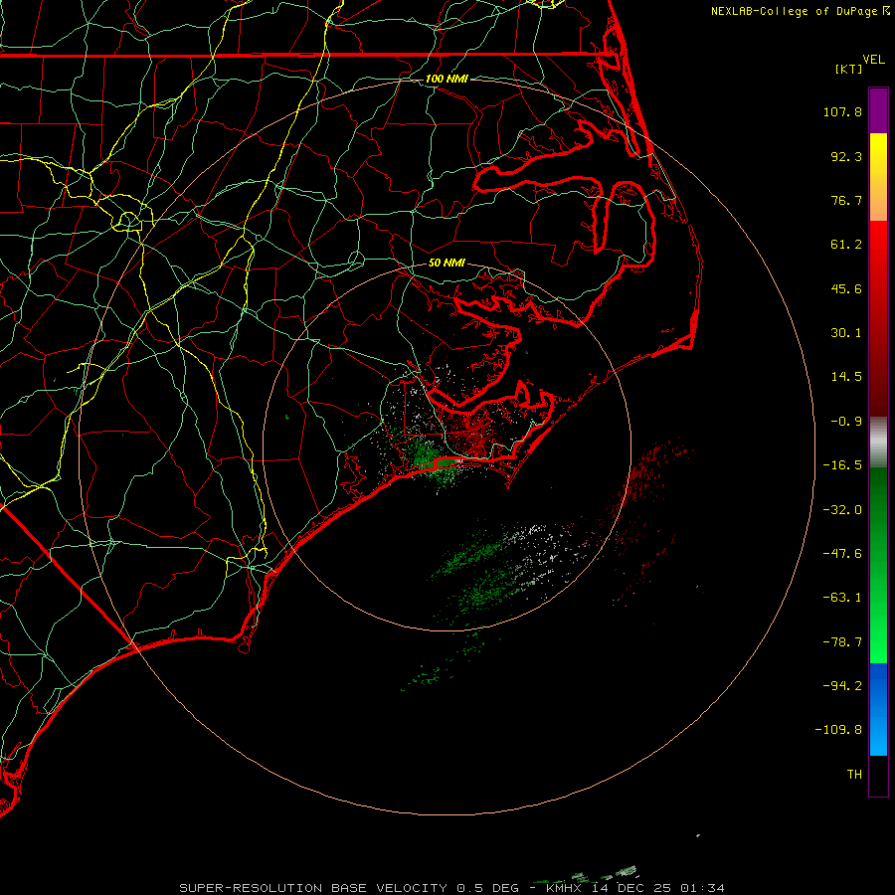895x895 pixels.
Task: Click the 100 NMI range ring label
Action: point(447,79)
